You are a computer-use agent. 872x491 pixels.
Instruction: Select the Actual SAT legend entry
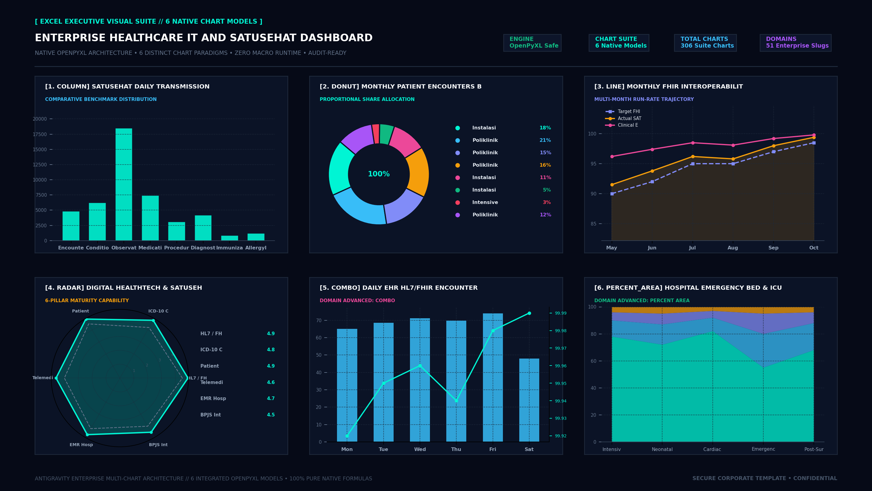623,119
